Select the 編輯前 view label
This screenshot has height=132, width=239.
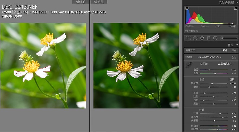pos(80,2)
